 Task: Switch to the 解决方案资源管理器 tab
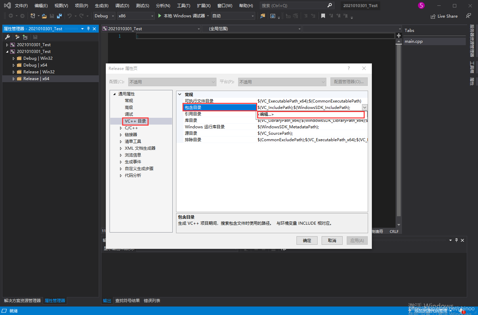(22, 301)
